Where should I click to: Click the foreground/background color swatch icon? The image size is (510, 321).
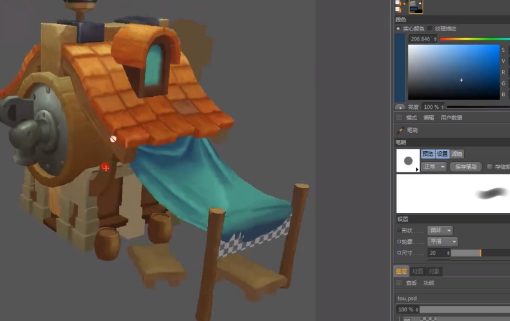coord(400,6)
